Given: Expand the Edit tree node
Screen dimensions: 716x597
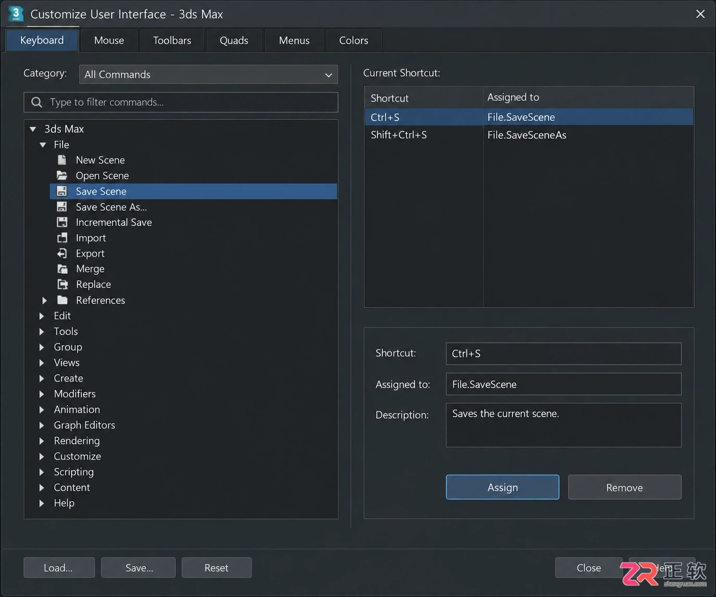Looking at the screenshot, I should tap(42, 316).
